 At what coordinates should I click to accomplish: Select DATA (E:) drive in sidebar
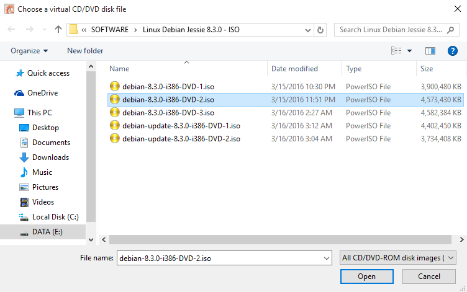pos(43,232)
